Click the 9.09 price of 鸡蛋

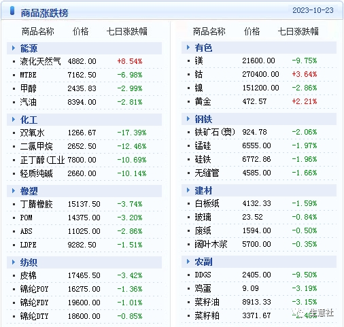click(x=250, y=288)
